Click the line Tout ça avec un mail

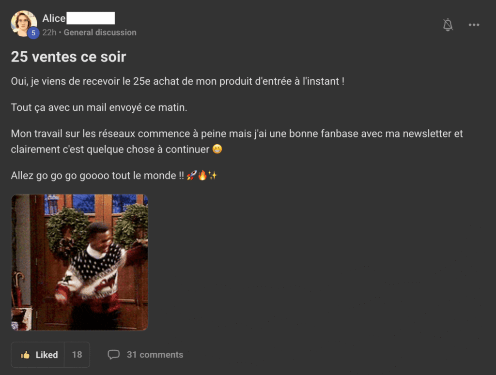pos(99,108)
